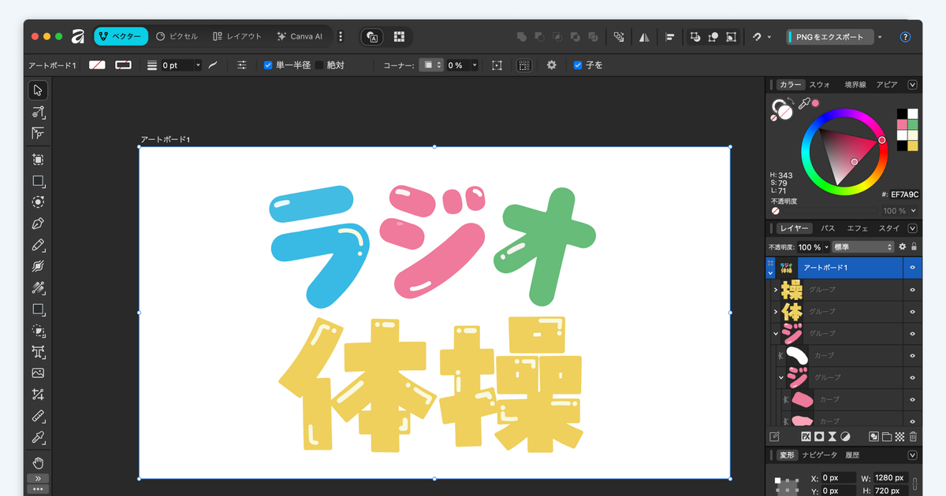Enable snapping toggle in toolbar

click(x=757, y=37)
